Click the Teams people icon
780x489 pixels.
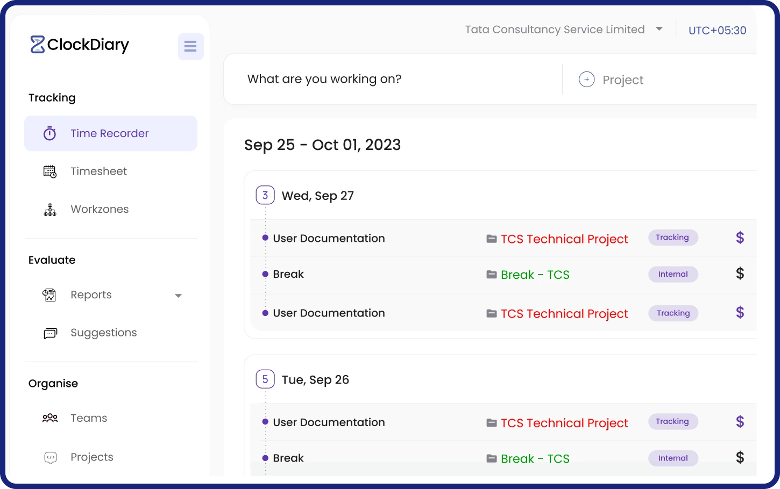[49, 418]
